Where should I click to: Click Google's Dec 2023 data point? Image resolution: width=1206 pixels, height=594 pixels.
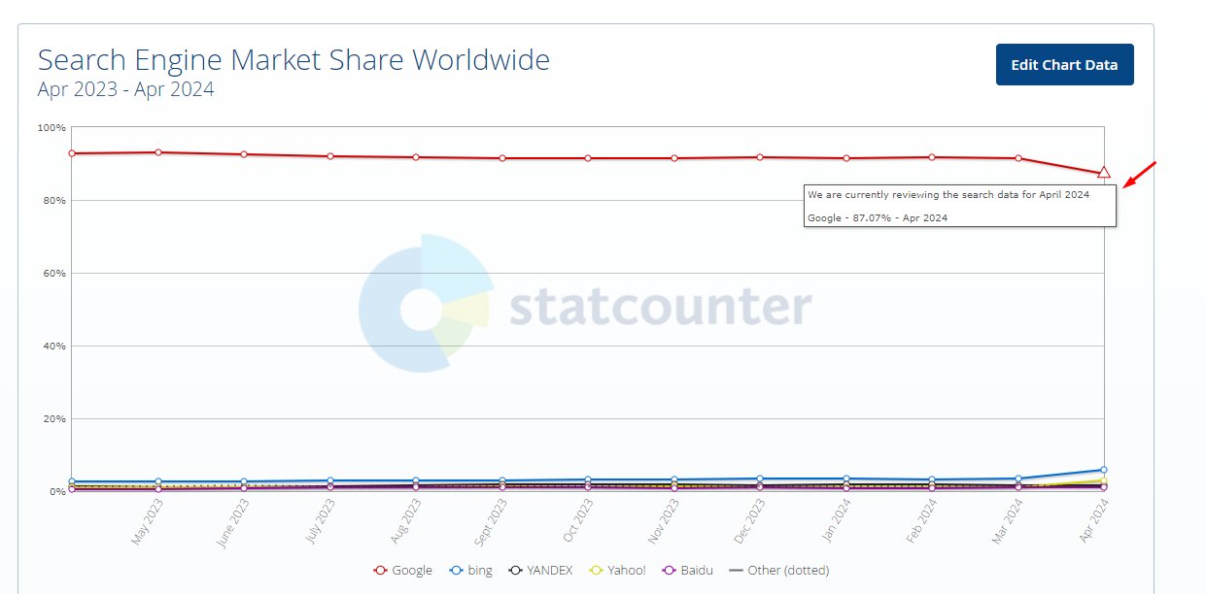(760, 157)
